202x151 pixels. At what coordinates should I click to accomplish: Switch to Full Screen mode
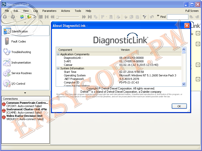click(192, 11)
